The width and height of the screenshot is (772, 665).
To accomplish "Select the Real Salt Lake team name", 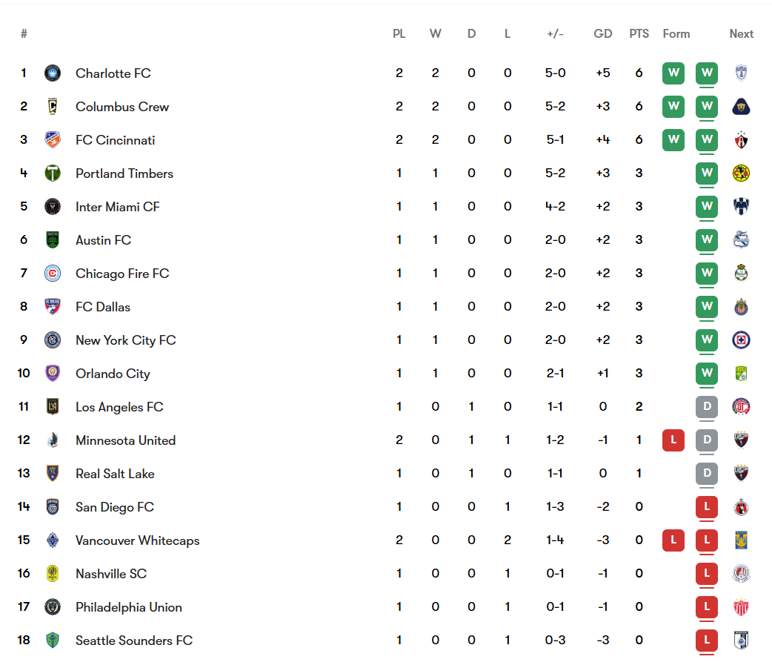I will coord(115,474).
